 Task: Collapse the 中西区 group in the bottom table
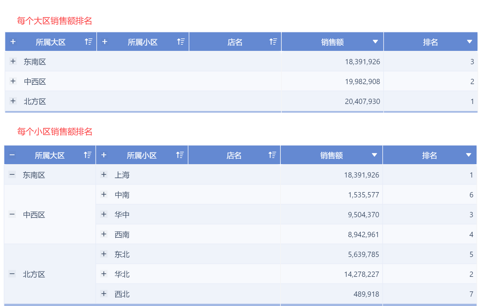tap(12, 214)
